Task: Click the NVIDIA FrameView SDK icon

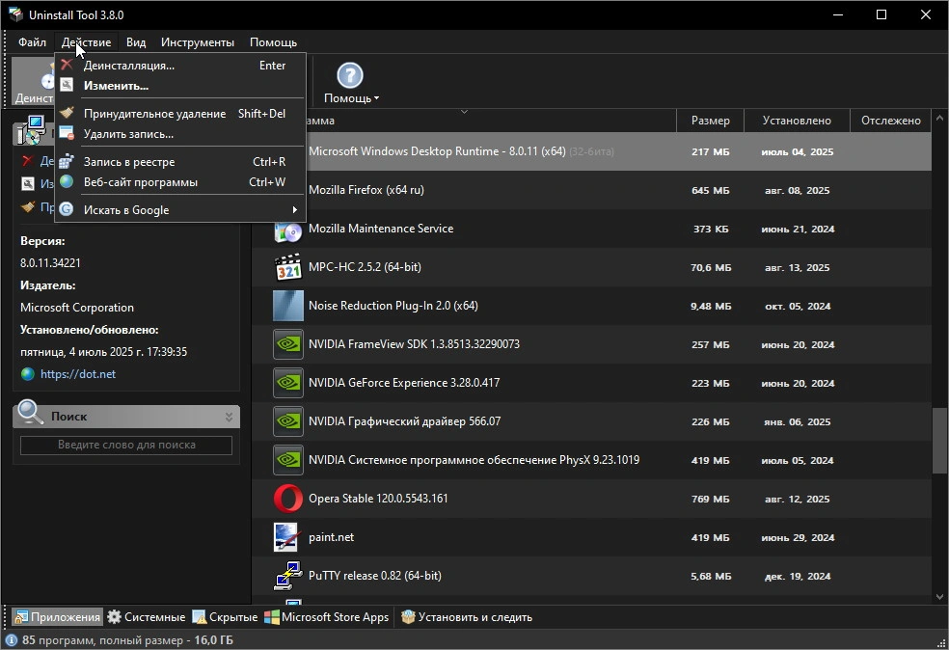Action: pyautogui.click(x=288, y=344)
